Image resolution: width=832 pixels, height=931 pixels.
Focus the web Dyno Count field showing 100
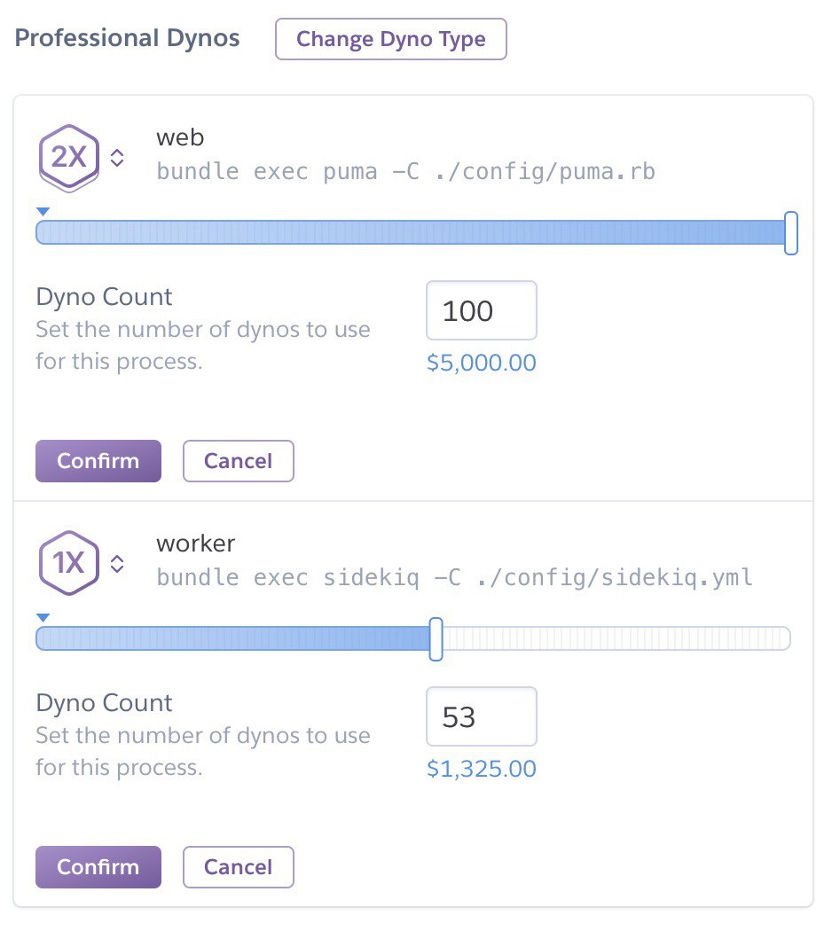tap(482, 311)
